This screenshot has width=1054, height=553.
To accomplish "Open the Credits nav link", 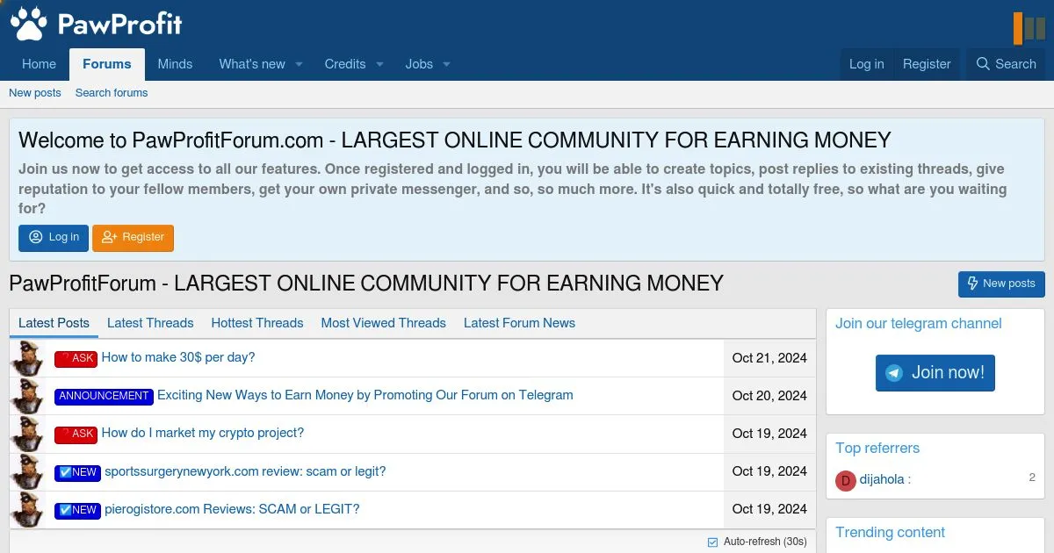I will 345,64.
